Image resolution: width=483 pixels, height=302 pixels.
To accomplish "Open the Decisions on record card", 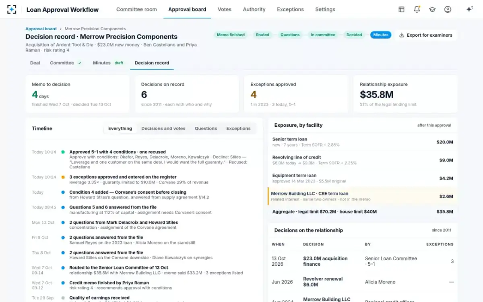I will click(x=187, y=94).
